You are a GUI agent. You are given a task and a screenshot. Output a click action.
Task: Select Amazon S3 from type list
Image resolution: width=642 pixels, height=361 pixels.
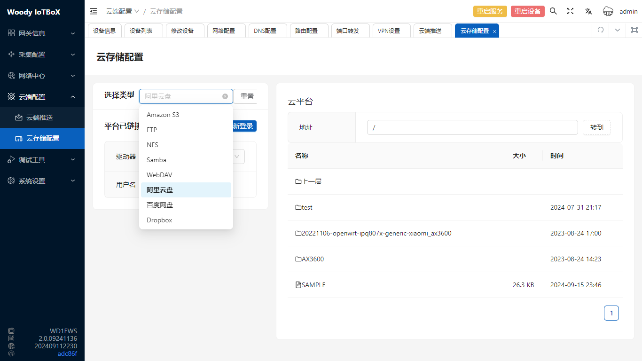(163, 115)
